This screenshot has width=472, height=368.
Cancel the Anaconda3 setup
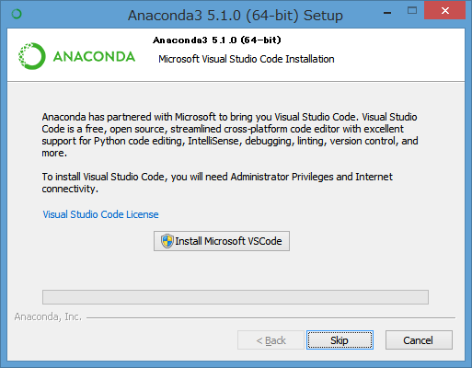click(419, 340)
